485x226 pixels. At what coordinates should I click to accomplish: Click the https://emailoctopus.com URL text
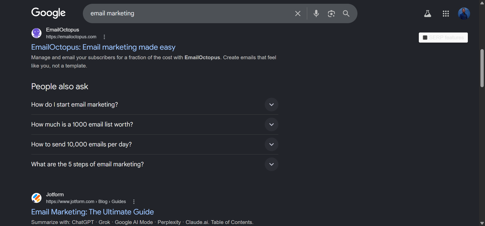tap(71, 37)
